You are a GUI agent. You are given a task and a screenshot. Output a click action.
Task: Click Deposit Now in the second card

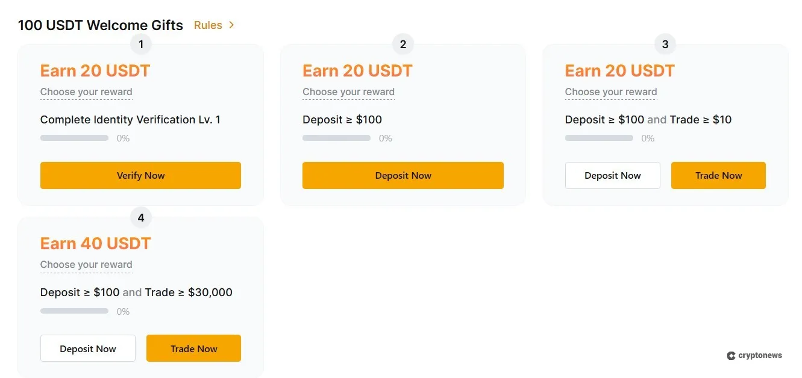pos(403,175)
